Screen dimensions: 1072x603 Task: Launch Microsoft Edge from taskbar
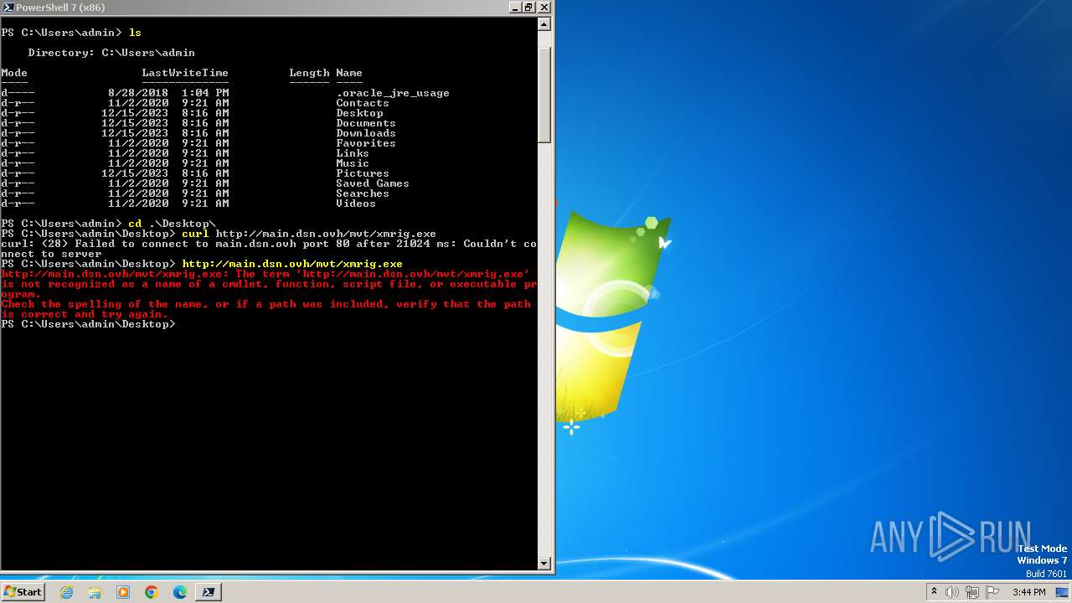click(x=180, y=592)
